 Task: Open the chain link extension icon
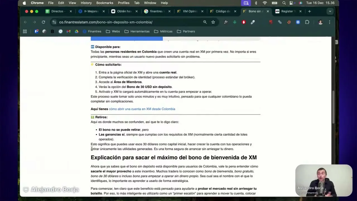tap(280, 22)
